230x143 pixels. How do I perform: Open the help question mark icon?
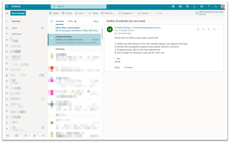pyautogui.click(x=209, y=6)
